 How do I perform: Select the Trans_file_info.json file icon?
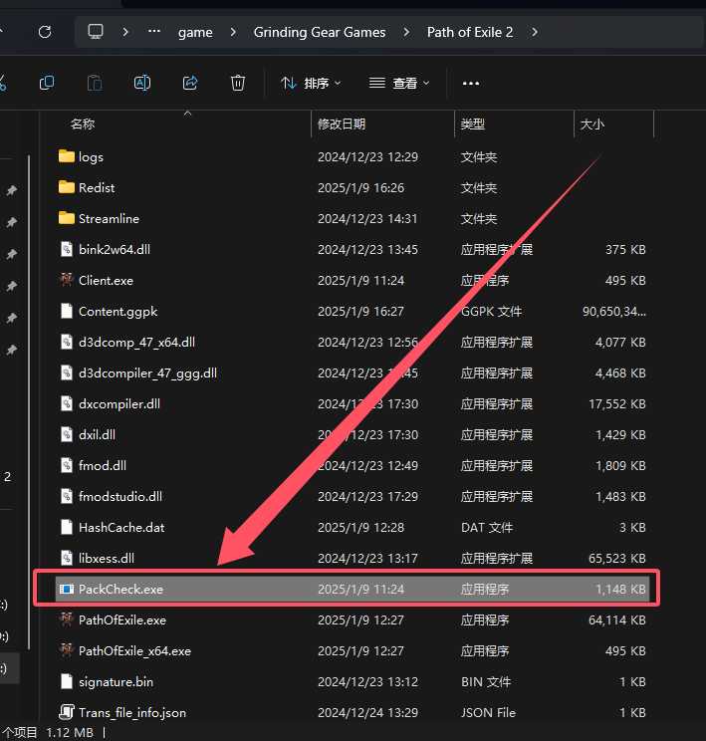pos(67,712)
